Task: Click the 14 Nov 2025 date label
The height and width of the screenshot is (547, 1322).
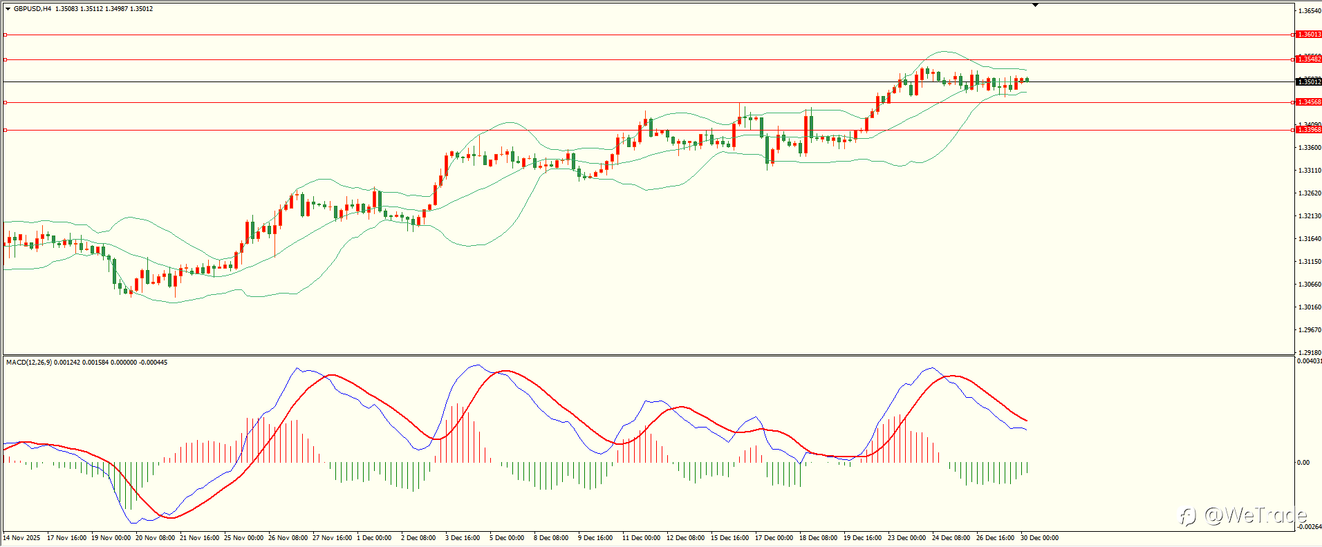Action: tap(22, 538)
